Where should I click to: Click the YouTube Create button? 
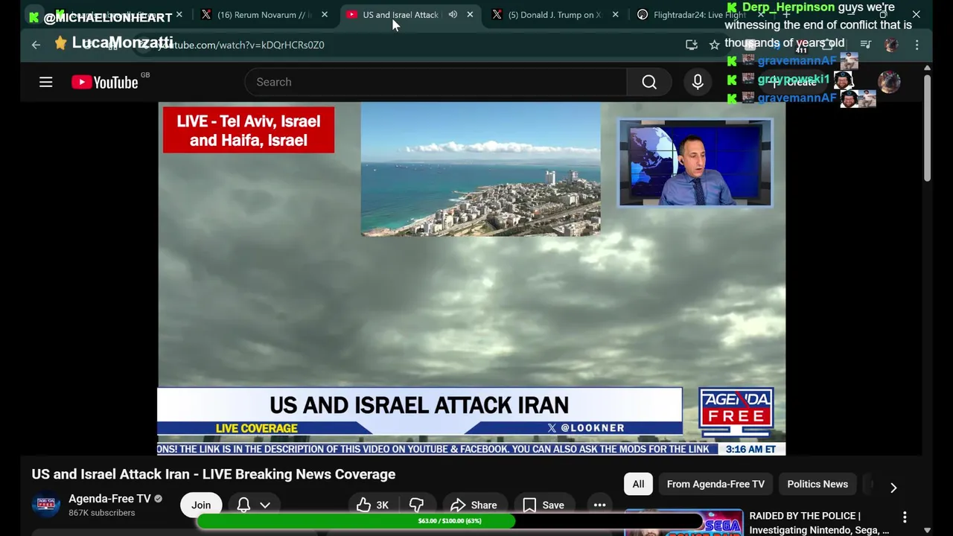pyautogui.click(x=795, y=82)
